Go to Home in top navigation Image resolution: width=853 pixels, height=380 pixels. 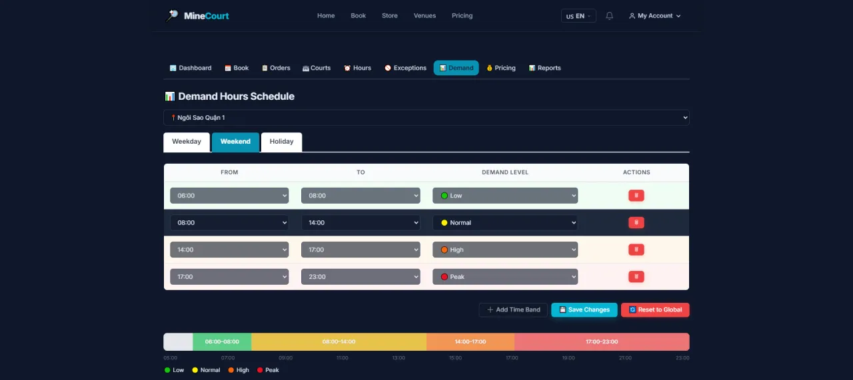tap(326, 16)
